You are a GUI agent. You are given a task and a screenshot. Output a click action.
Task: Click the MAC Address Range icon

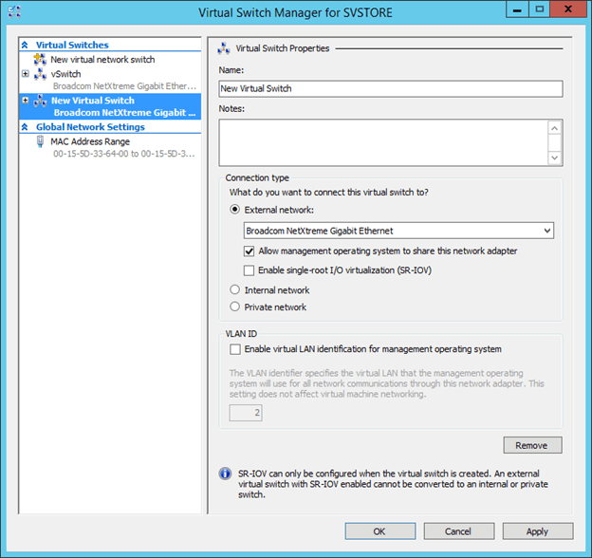pyautogui.click(x=40, y=141)
